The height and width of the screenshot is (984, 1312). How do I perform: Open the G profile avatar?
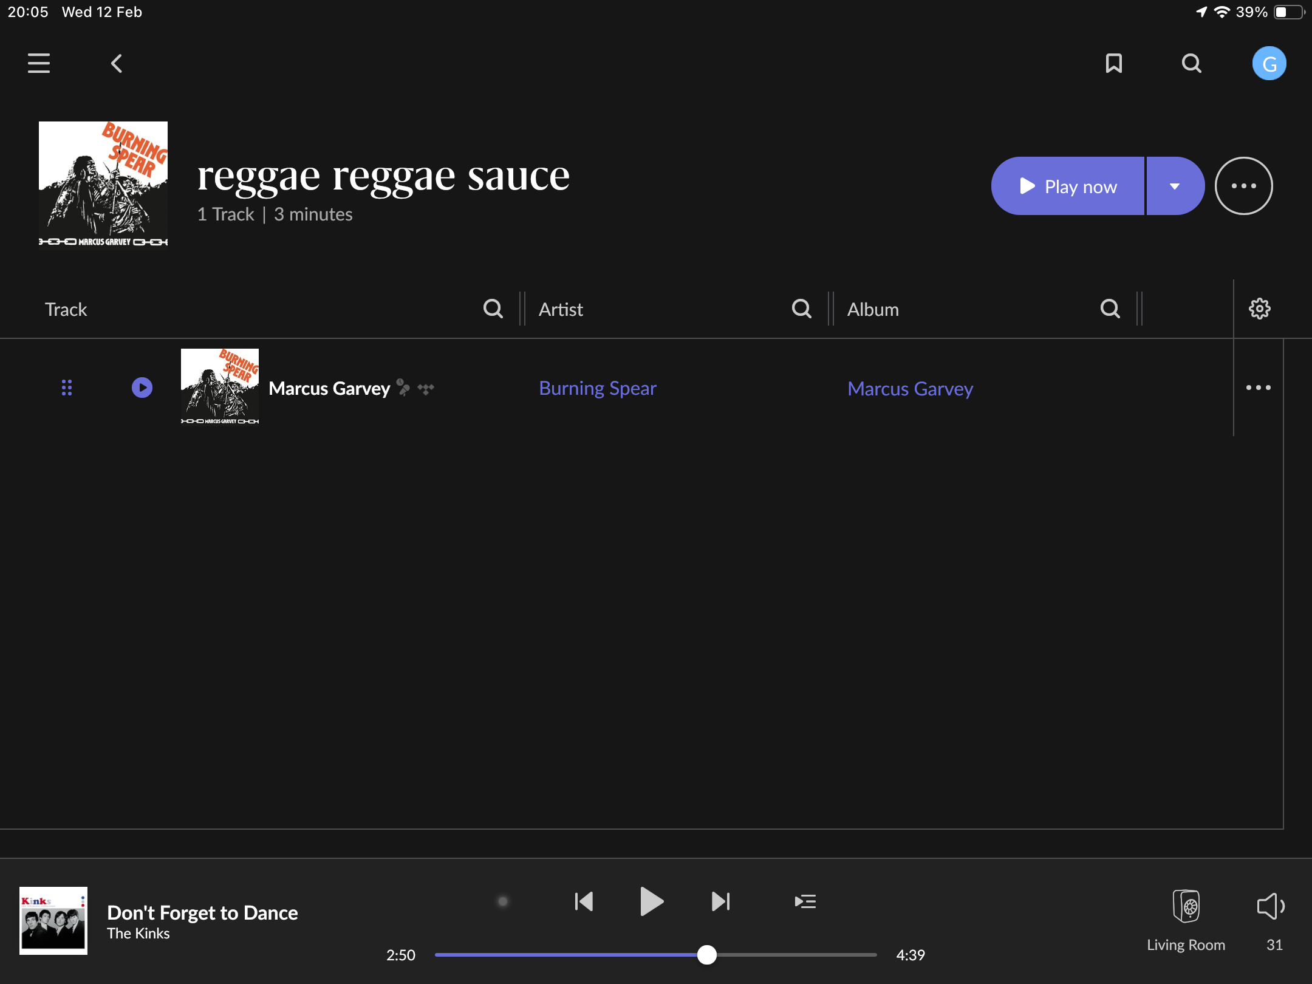click(1269, 63)
